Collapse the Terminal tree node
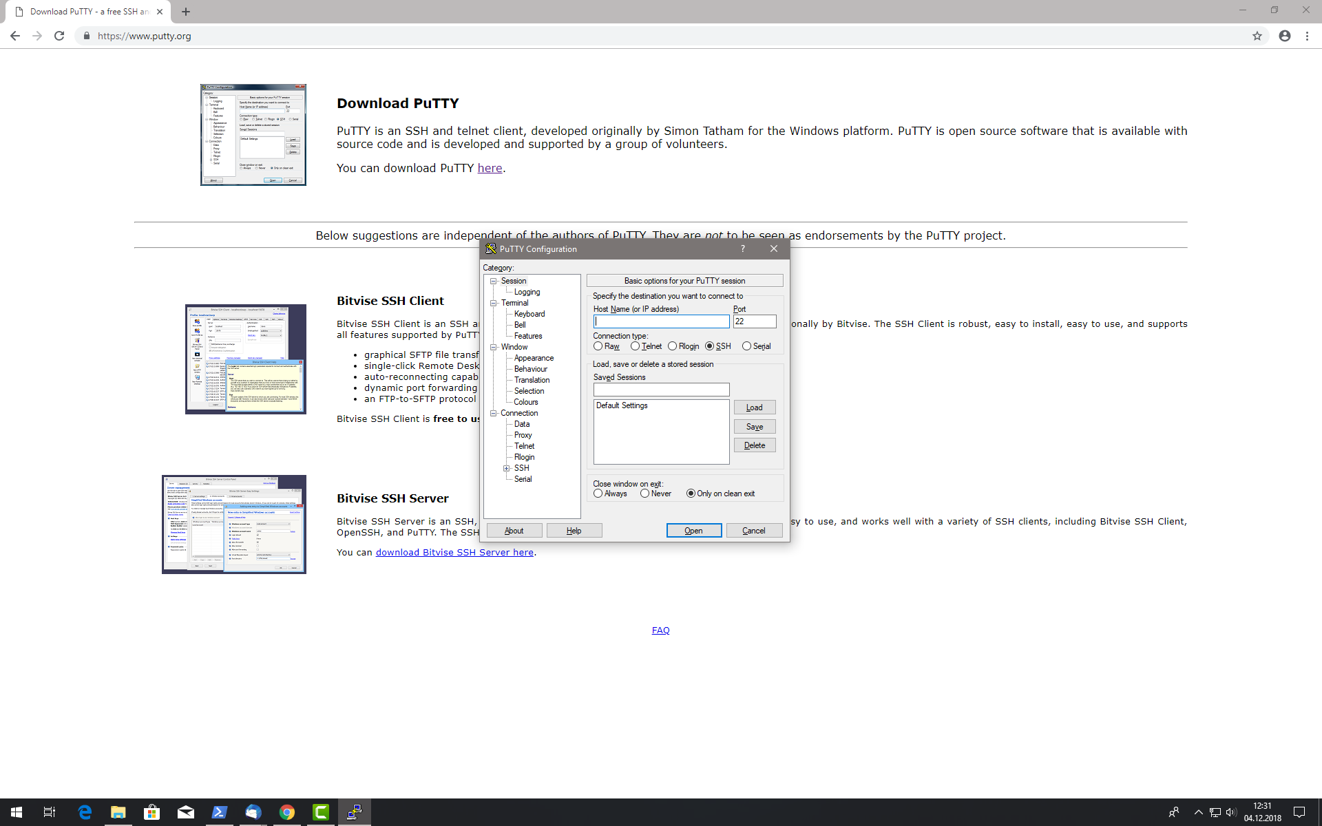This screenshot has height=826, width=1322. pyautogui.click(x=494, y=303)
